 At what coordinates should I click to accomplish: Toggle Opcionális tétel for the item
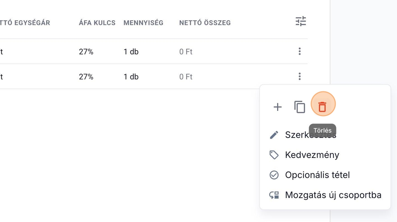coord(317,175)
